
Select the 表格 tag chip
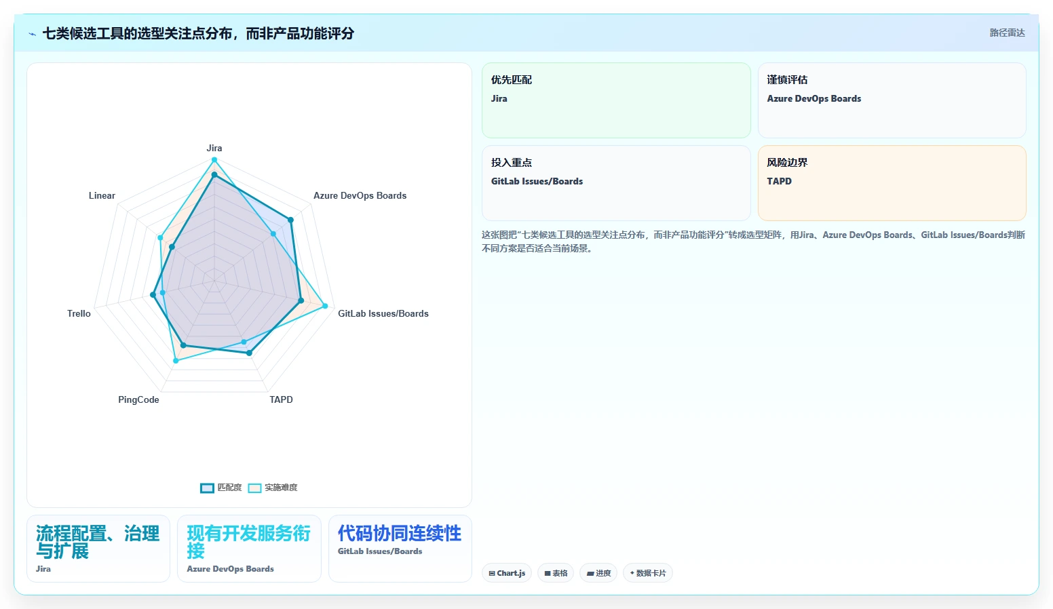point(556,573)
